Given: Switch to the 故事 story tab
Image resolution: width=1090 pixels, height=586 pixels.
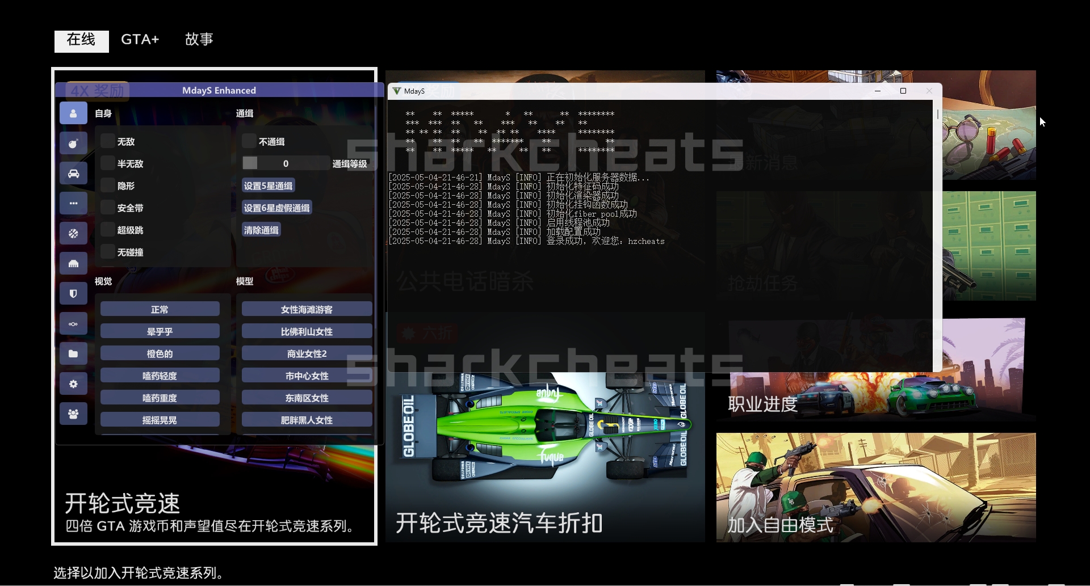Looking at the screenshot, I should (x=199, y=39).
